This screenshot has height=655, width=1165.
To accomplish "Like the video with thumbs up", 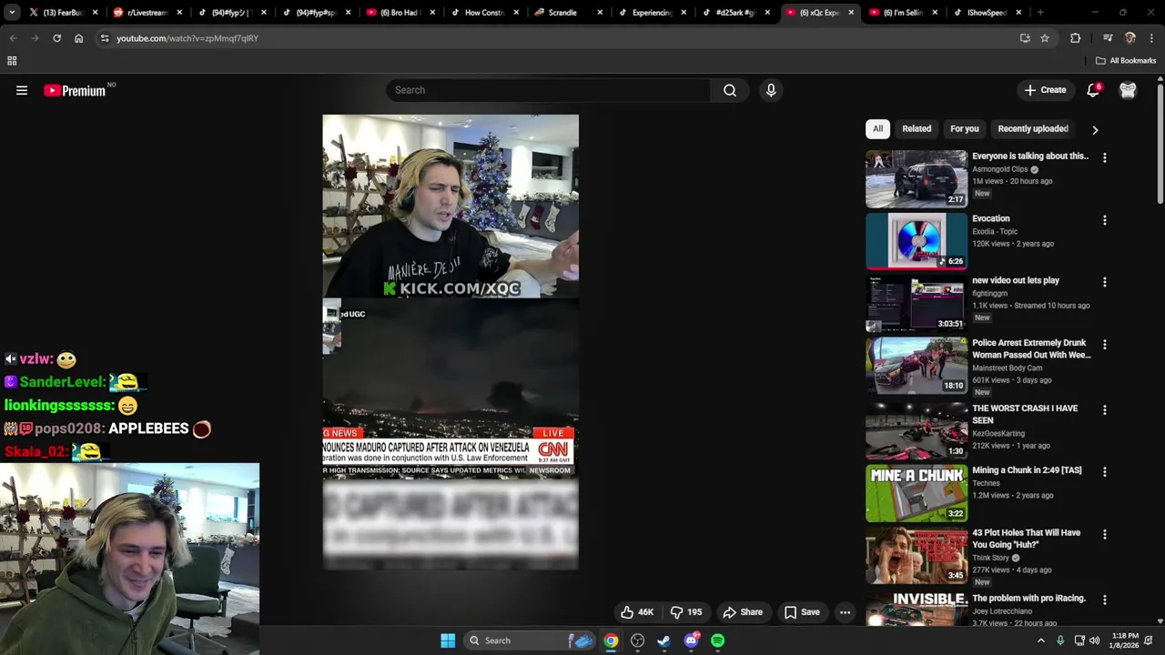I will tap(637, 612).
